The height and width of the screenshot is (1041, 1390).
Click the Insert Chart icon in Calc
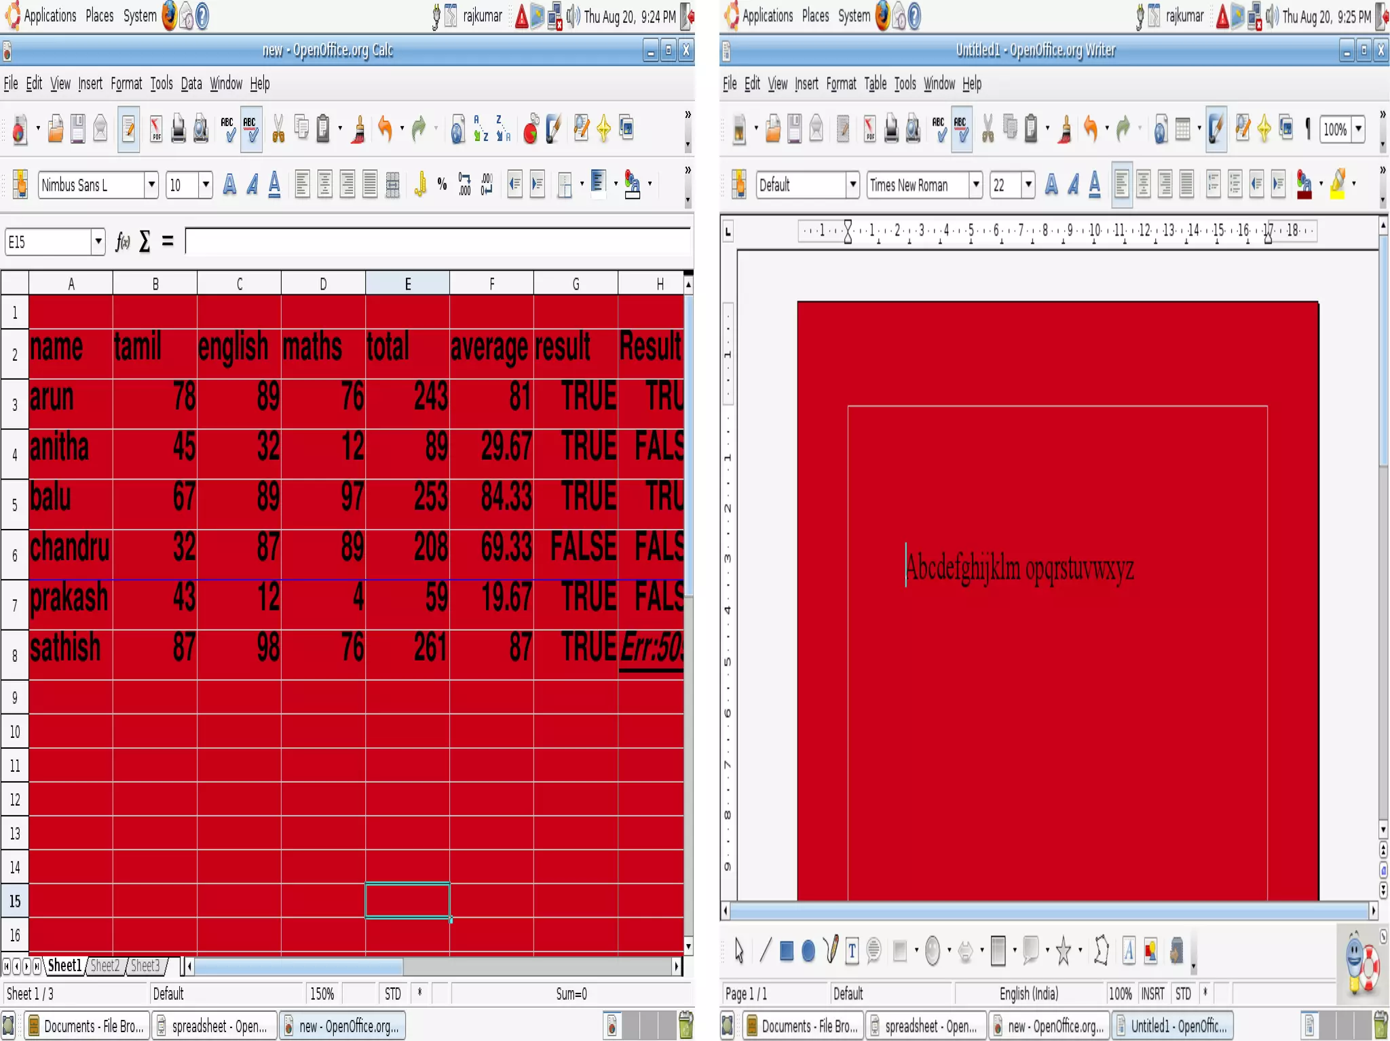[x=531, y=128]
